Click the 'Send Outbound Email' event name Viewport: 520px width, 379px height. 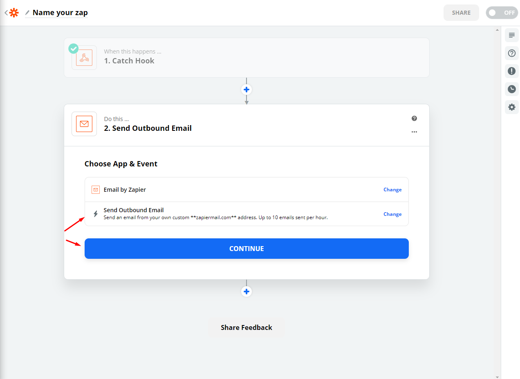point(134,210)
